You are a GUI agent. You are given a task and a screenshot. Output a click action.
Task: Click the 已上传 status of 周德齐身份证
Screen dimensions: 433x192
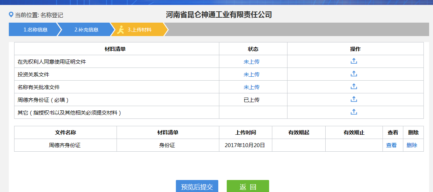[251, 100]
